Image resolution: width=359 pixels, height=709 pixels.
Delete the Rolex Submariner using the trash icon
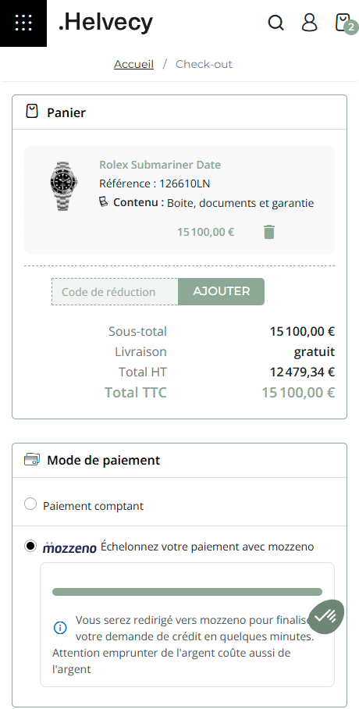[x=269, y=231]
